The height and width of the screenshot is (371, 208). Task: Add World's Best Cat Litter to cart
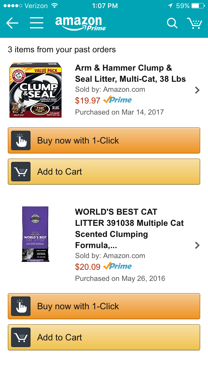tap(104, 337)
